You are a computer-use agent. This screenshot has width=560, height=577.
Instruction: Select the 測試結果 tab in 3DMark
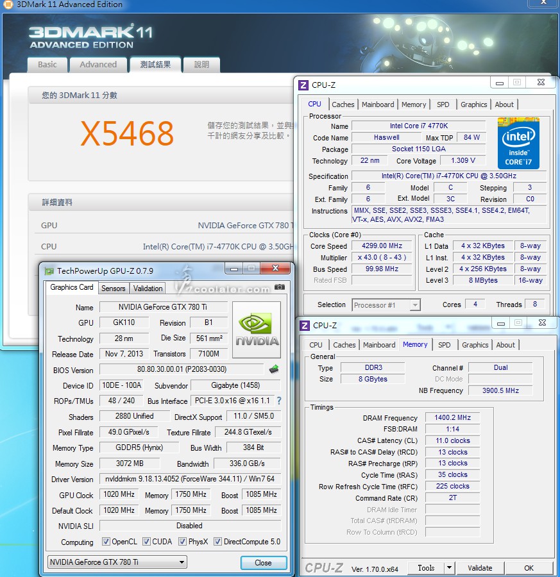coord(155,65)
